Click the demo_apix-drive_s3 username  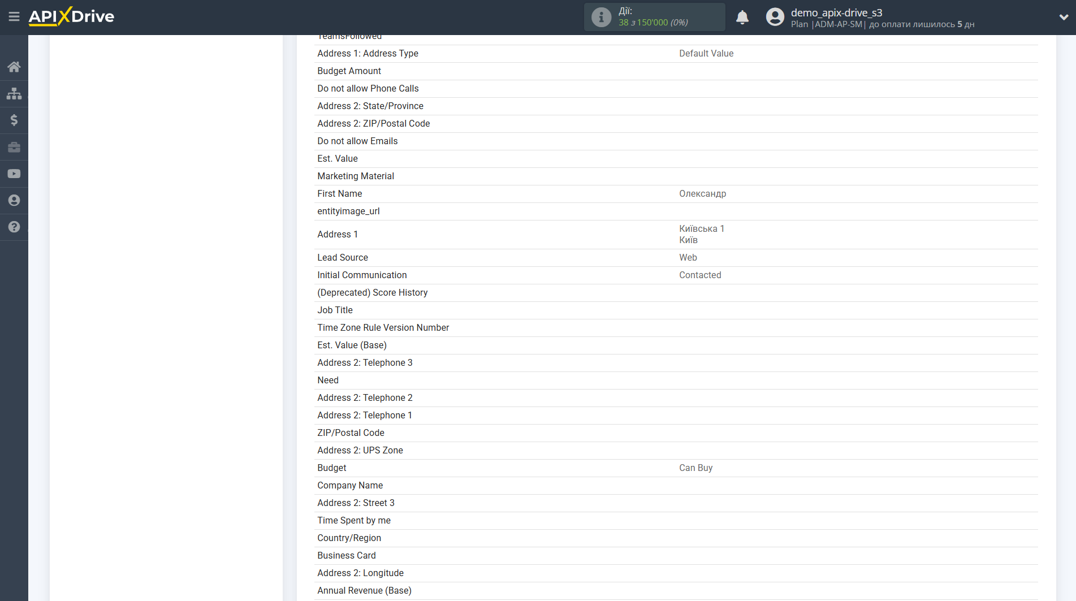[836, 12]
